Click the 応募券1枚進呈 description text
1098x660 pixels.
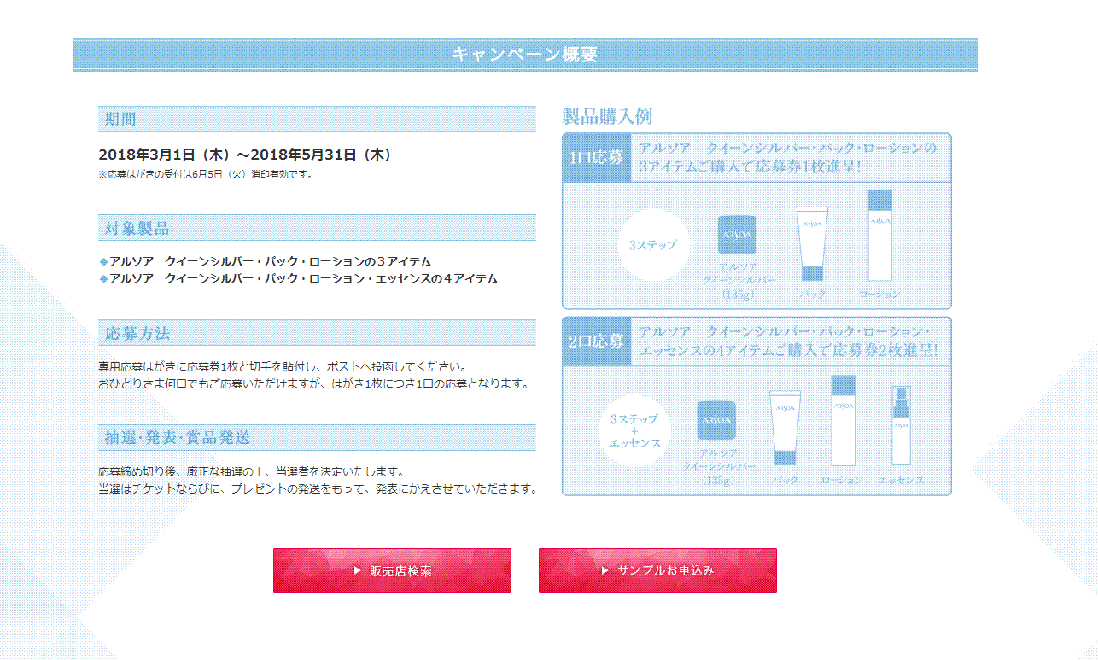tap(788, 158)
